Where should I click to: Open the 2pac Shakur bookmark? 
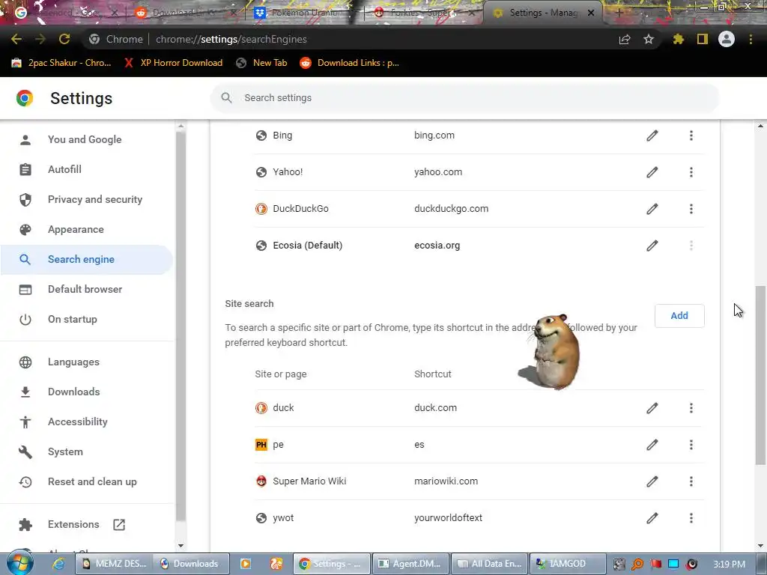point(61,63)
